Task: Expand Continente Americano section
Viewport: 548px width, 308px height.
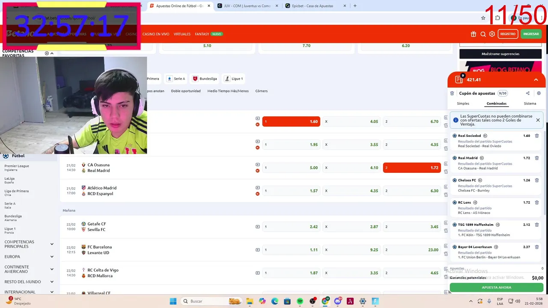Action: [52, 269]
